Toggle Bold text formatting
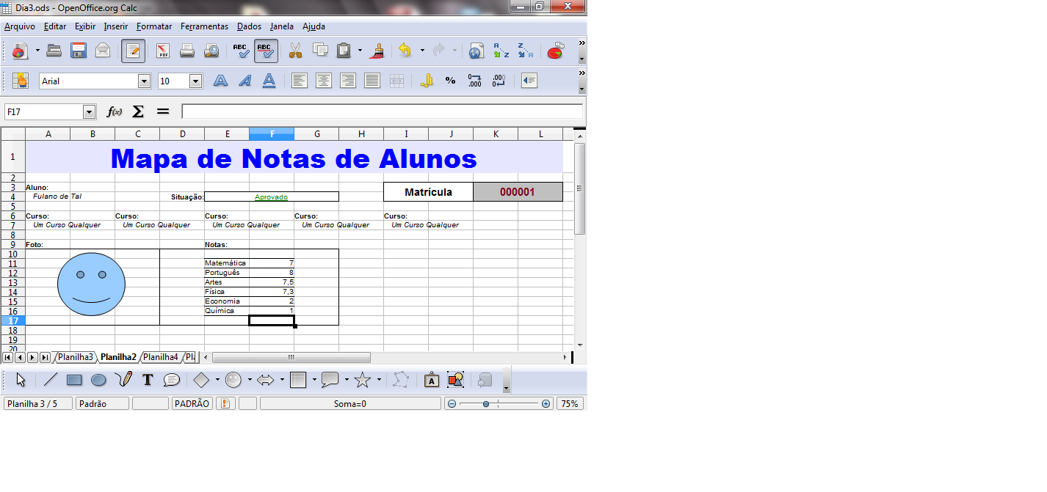The width and height of the screenshot is (1047, 492). coord(220,81)
